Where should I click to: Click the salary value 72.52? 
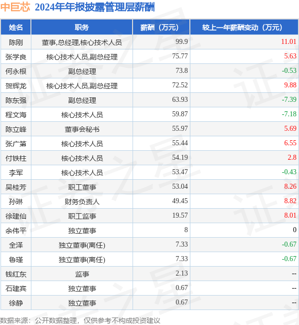180,85
